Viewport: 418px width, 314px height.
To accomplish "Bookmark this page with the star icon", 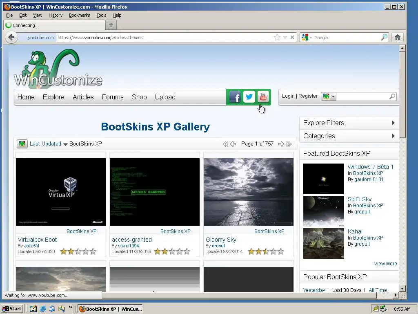I will pos(277,37).
